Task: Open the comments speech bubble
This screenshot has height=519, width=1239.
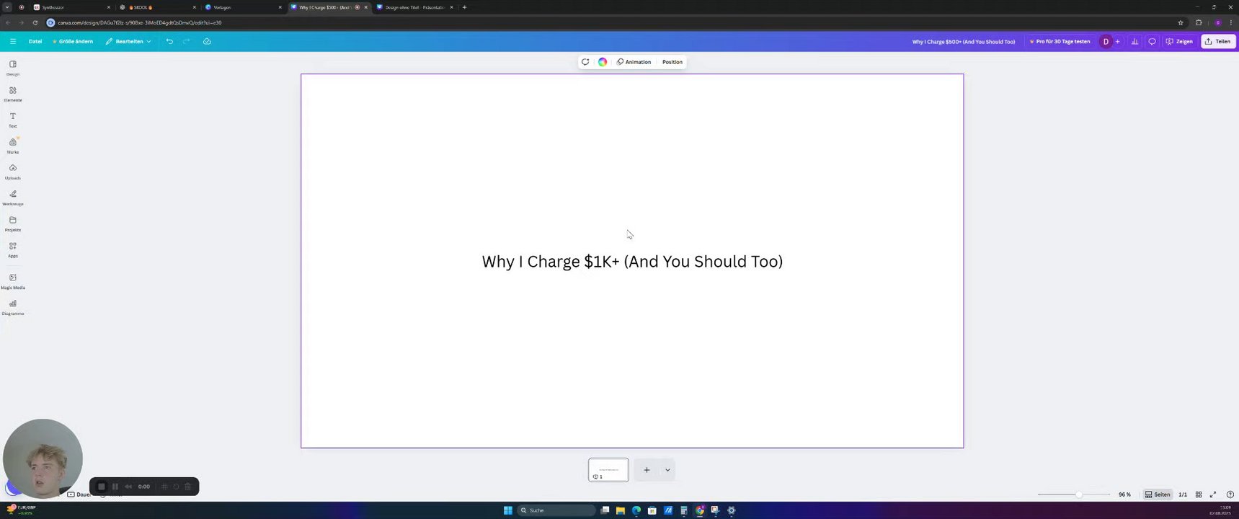Action: pos(1152,42)
